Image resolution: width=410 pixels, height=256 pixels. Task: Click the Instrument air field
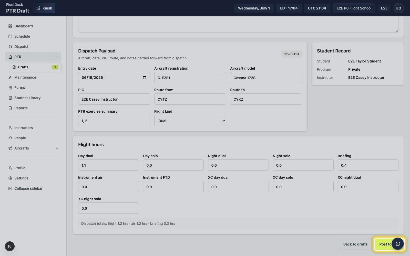pyautogui.click(x=108, y=187)
